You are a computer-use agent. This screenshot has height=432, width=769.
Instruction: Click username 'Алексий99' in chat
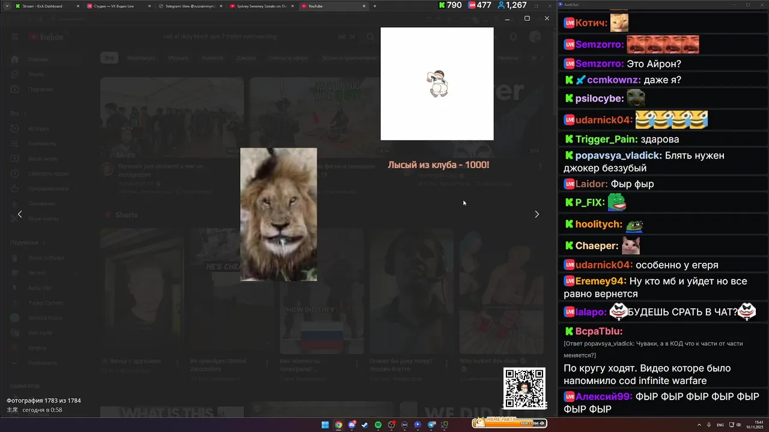(604, 397)
